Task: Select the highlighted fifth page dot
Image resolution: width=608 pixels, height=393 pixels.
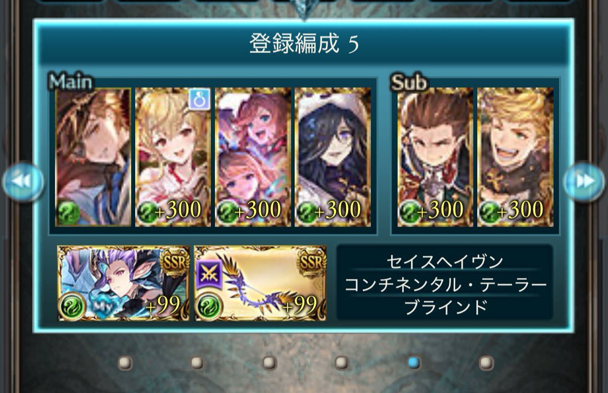Action: [414, 363]
